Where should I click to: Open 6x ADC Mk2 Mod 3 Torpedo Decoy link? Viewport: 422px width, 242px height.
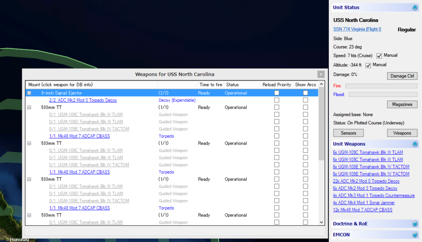365,188
